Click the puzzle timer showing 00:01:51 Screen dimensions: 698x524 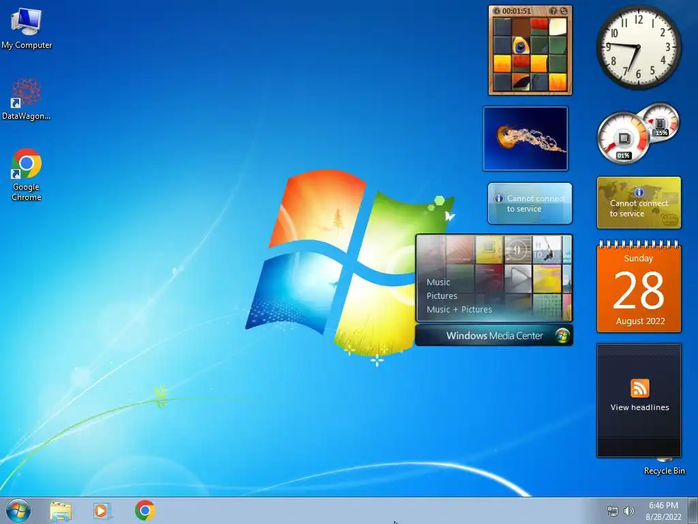pyautogui.click(x=517, y=11)
